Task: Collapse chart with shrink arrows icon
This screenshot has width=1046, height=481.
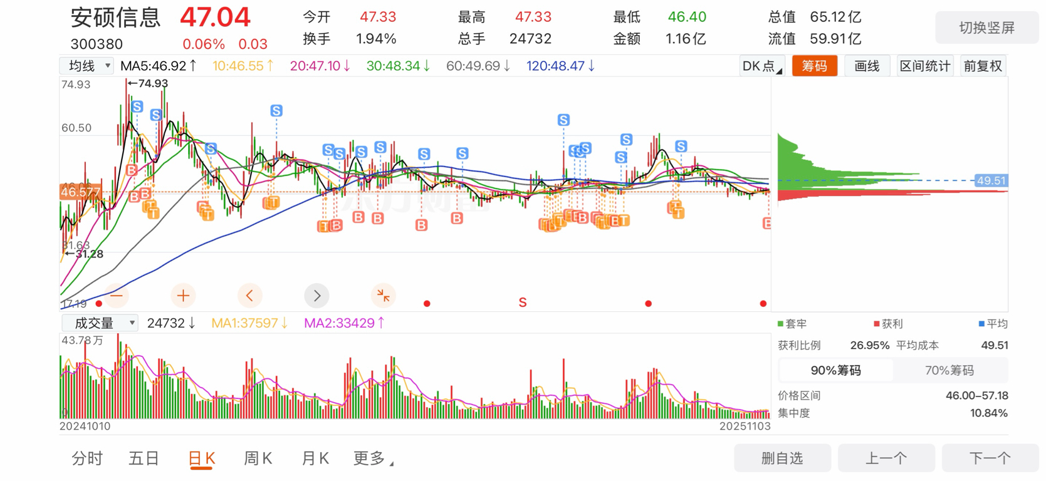Action: pyautogui.click(x=383, y=296)
